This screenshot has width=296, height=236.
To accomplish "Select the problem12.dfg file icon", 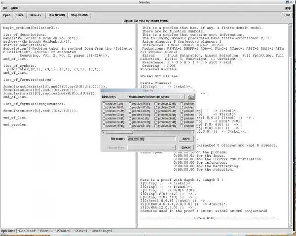I will pyautogui.click(x=104, y=115).
